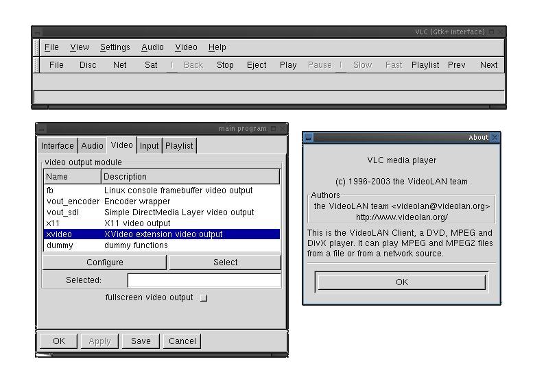Click the Selected module text field
546x379 pixels.
(x=204, y=280)
